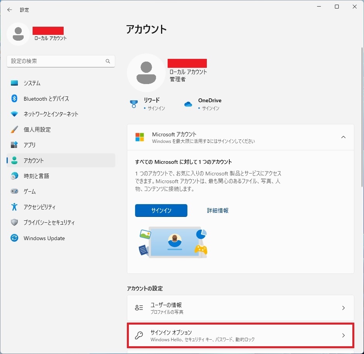Screen dimensions: 364x354
Task: Maximize the Settings window
Action: point(336,7)
